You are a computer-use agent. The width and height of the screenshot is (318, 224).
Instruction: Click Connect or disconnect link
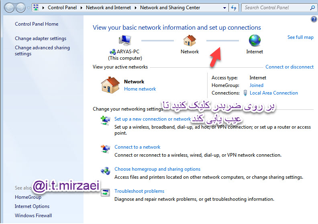click(x=289, y=67)
